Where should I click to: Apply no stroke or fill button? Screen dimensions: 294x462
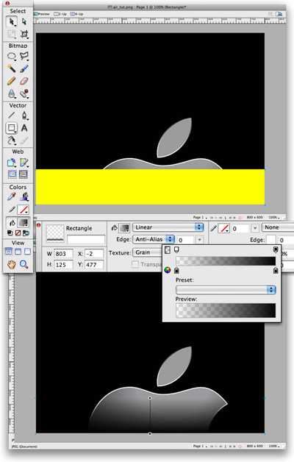tap(18, 232)
